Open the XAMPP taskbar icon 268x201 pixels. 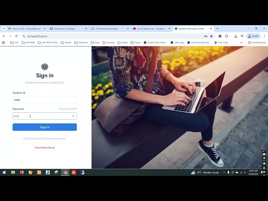pos(39,173)
